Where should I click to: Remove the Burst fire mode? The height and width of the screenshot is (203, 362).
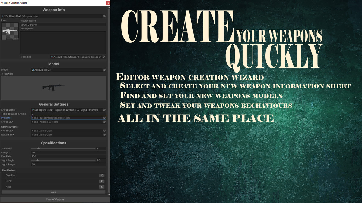(x=102, y=181)
